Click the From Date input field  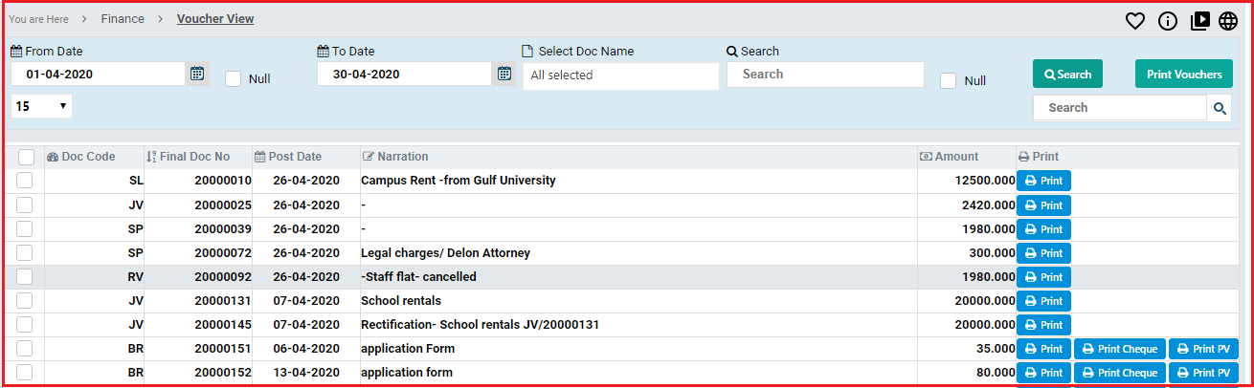point(98,75)
